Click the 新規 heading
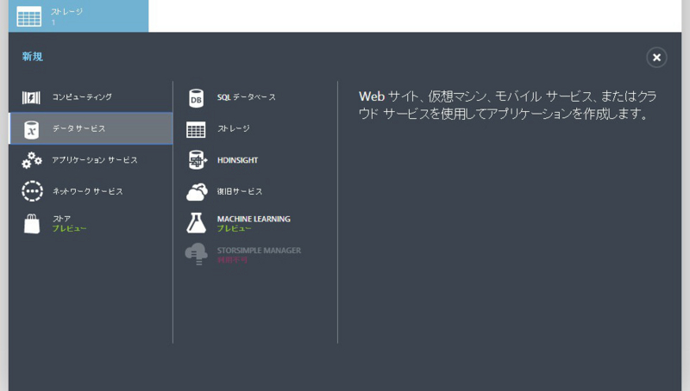The height and width of the screenshot is (391, 690). point(33,57)
